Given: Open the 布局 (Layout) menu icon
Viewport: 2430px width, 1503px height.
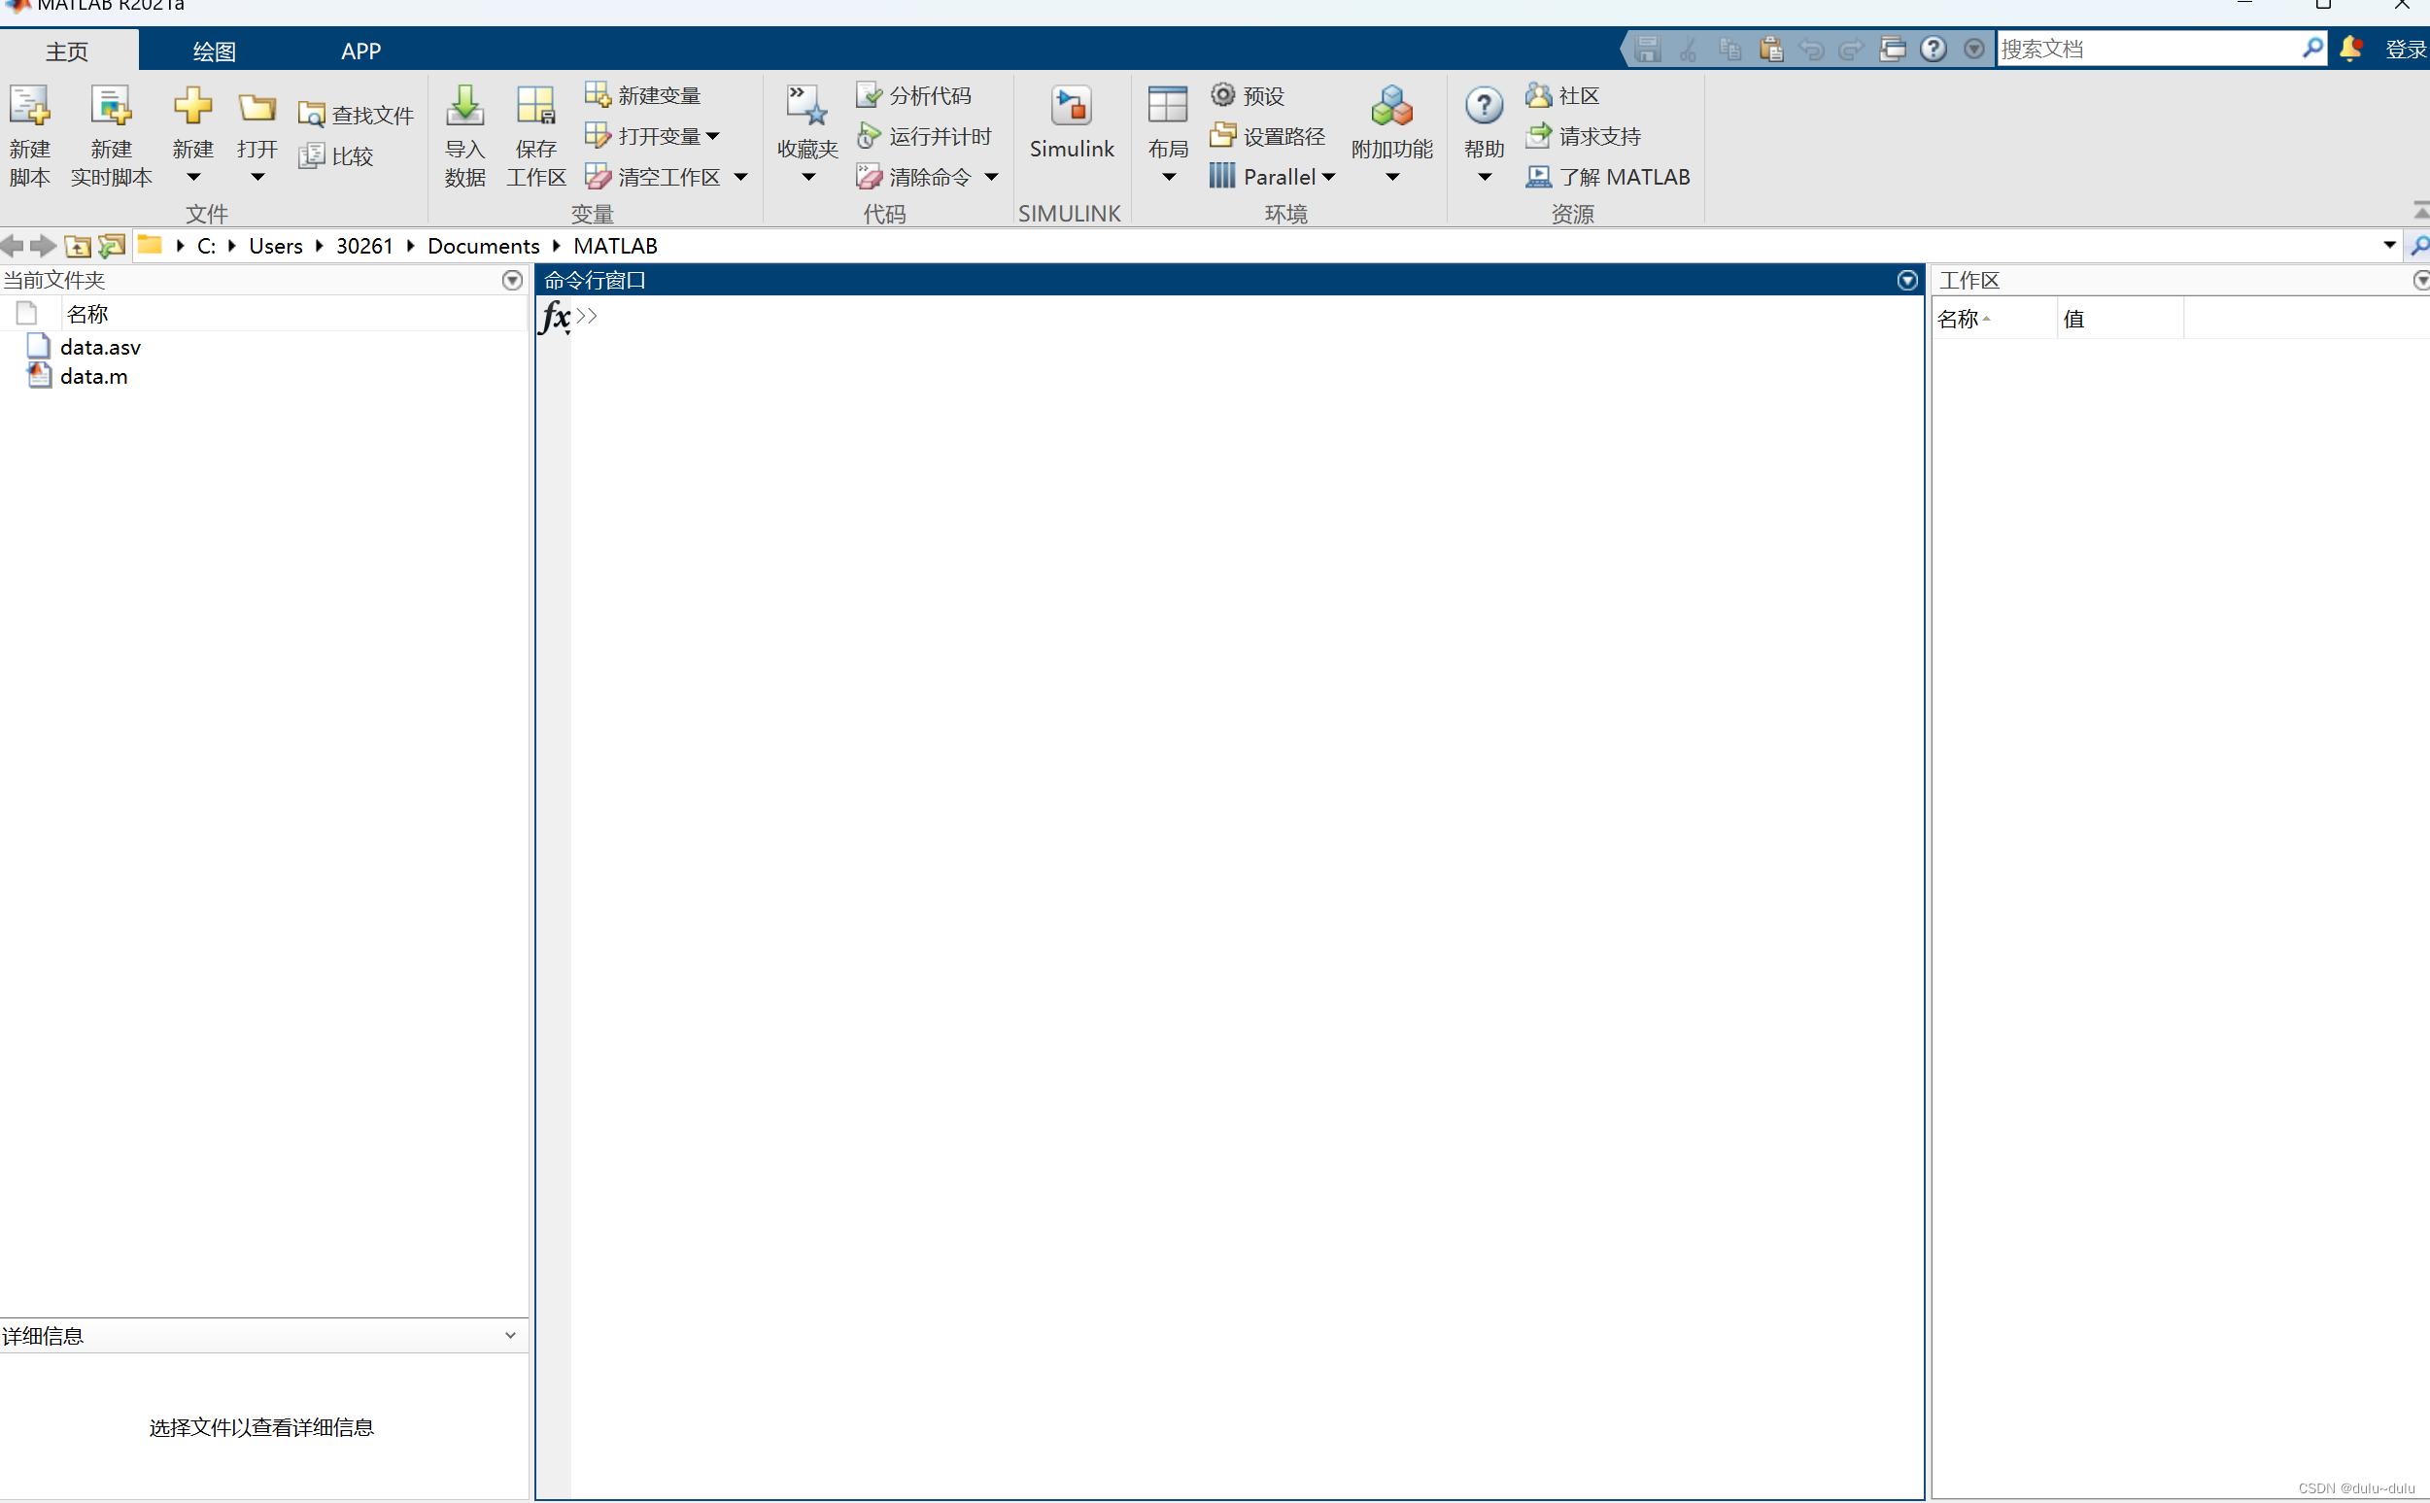Looking at the screenshot, I should tap(1168, 106).
